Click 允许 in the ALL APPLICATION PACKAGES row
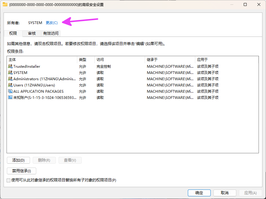 (83, 91)
